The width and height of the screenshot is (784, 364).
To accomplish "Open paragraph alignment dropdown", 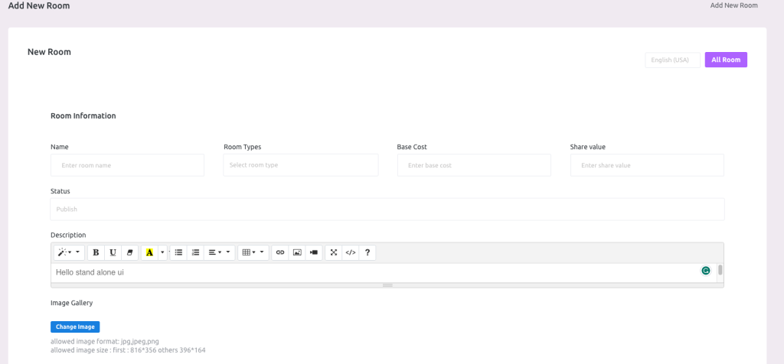I will click(x=219, y=252).
